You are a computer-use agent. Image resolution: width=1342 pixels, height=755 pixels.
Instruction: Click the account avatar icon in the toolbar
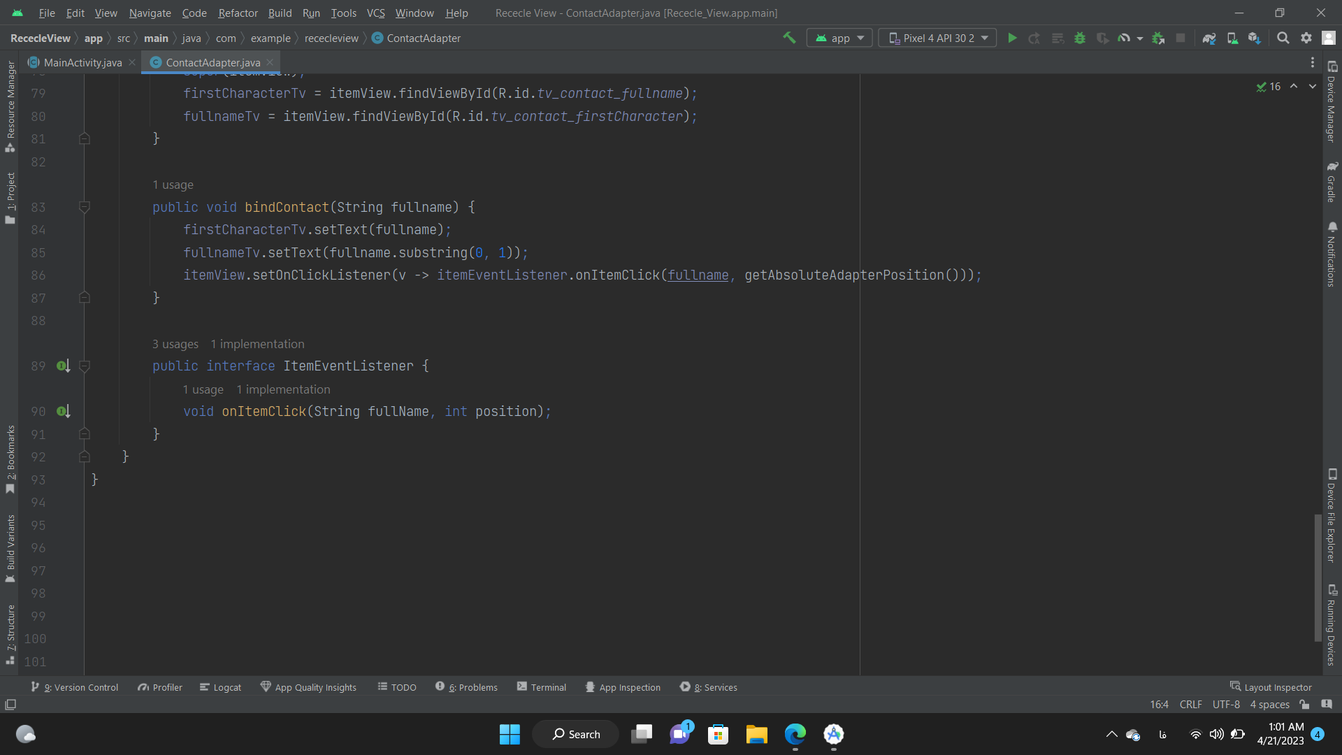tap(1329, 38)
